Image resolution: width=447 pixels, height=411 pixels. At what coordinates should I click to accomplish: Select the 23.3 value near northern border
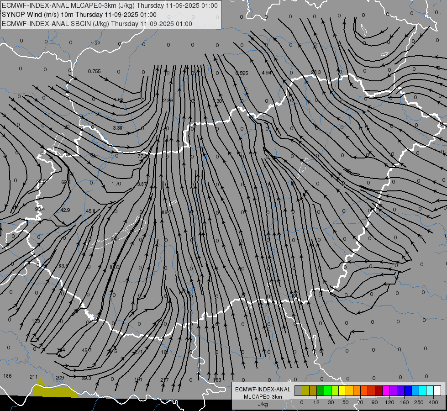click(316, 72)
